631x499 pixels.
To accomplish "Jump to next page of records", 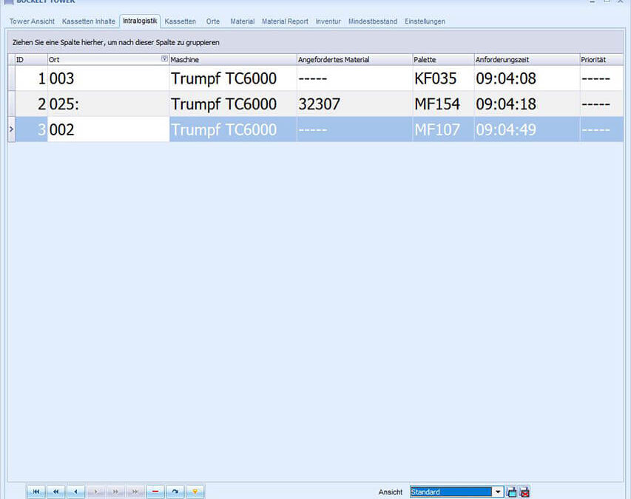I will coord(115,492).
